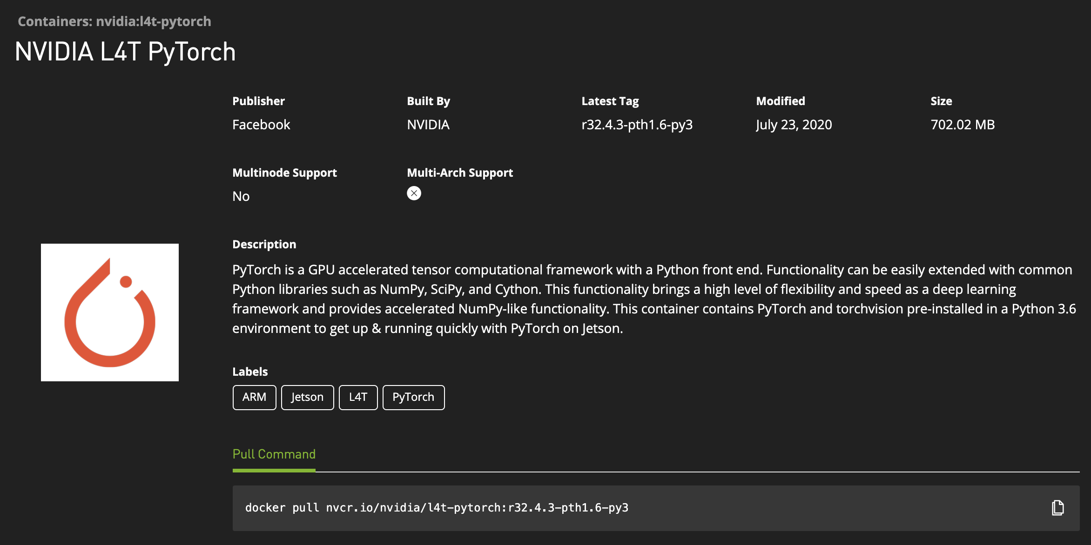Click the latest tag r32.4.3-pth1.6-py3 value

click(x=637, y=125)
